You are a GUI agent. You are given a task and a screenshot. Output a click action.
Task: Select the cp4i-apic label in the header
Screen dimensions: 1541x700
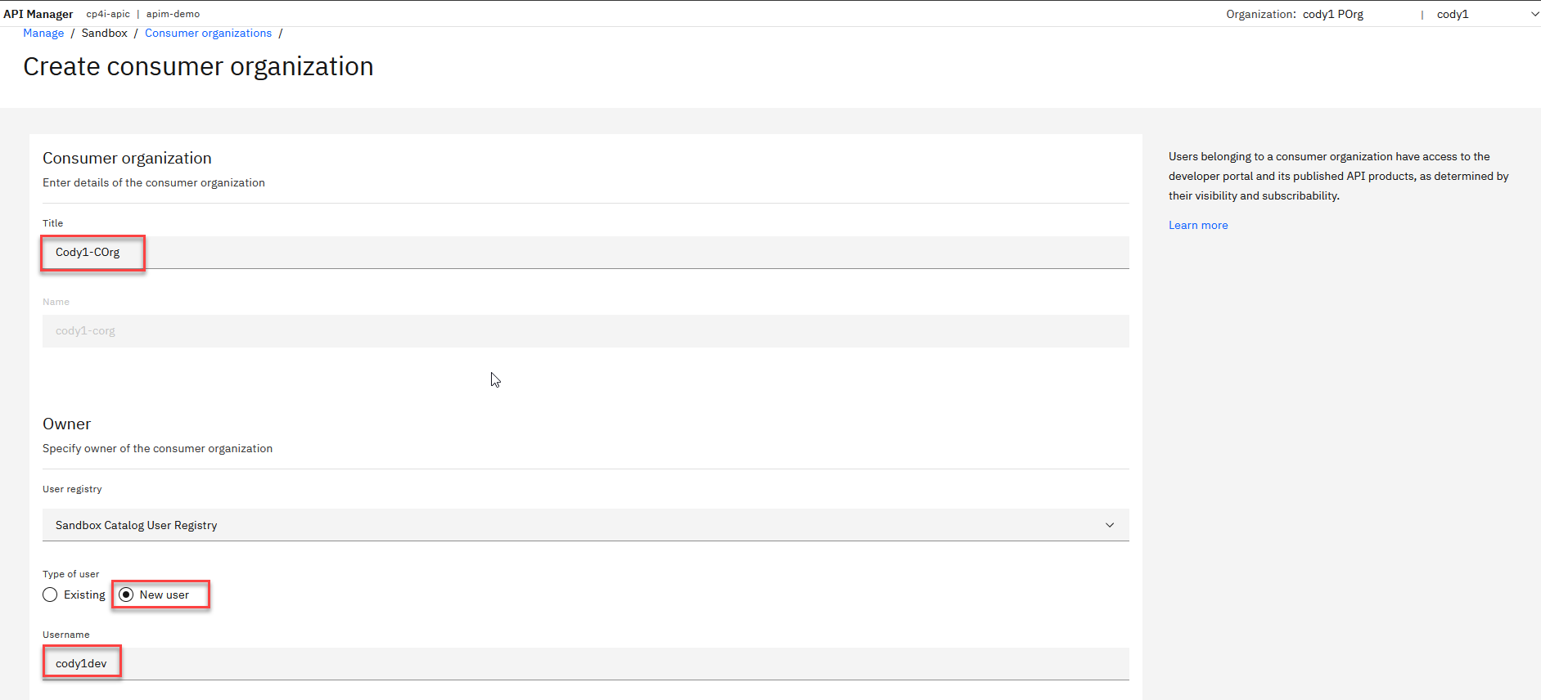point(108,14)
